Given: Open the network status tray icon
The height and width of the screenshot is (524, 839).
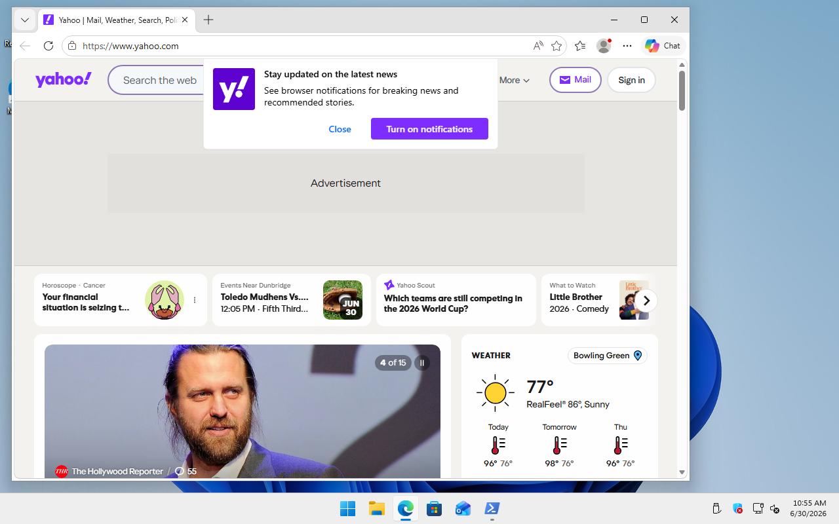Looking at the screenshot, I should point(758,508).
